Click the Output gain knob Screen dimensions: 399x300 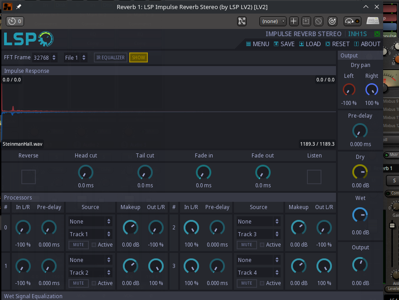[360, 265]
